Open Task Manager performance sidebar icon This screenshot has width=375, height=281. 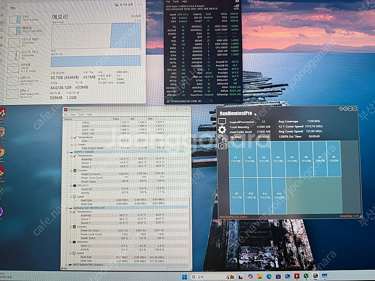2,22
